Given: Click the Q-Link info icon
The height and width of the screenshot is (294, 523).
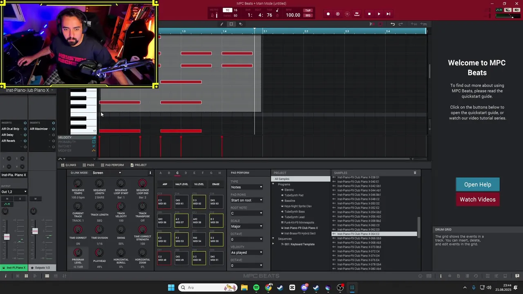Looking at the screenshot, I should [x=150, y=173].
